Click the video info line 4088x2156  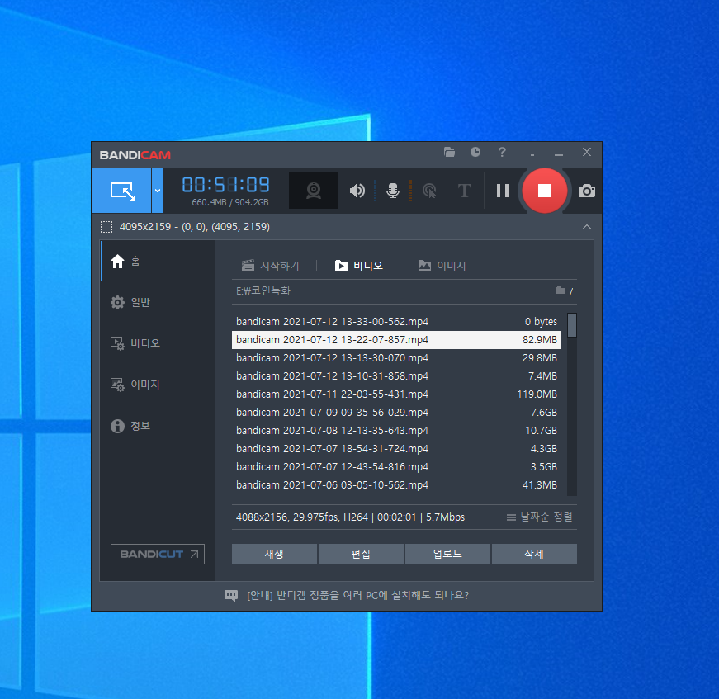click(350, 517)
